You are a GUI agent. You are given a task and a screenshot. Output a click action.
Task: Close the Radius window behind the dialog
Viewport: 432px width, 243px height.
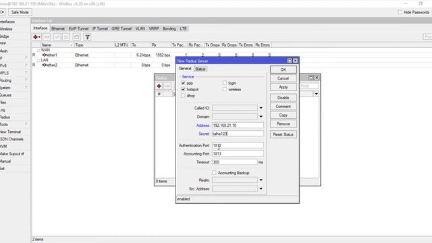317,78
